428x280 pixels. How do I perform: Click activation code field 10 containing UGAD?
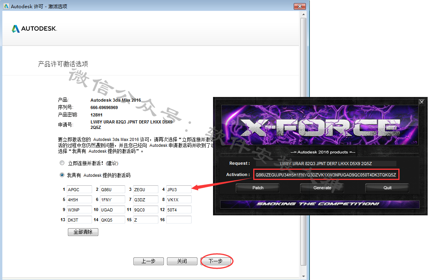coord(112,210)
